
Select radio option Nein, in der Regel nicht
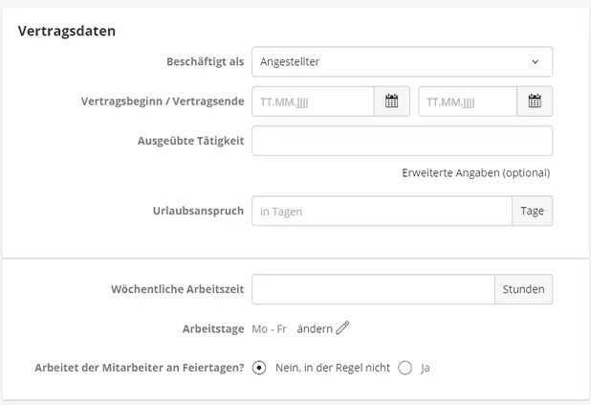tap(259, 367)
